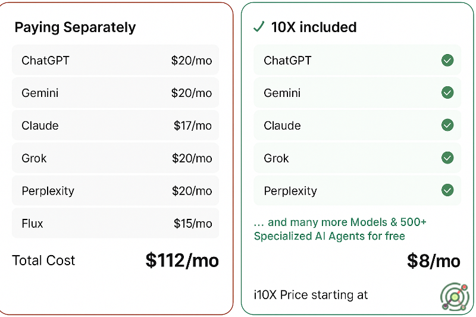Click the checkmark beside 10X included heading
This screenshot has width=476, height=317.
click(x=259, y=27)
